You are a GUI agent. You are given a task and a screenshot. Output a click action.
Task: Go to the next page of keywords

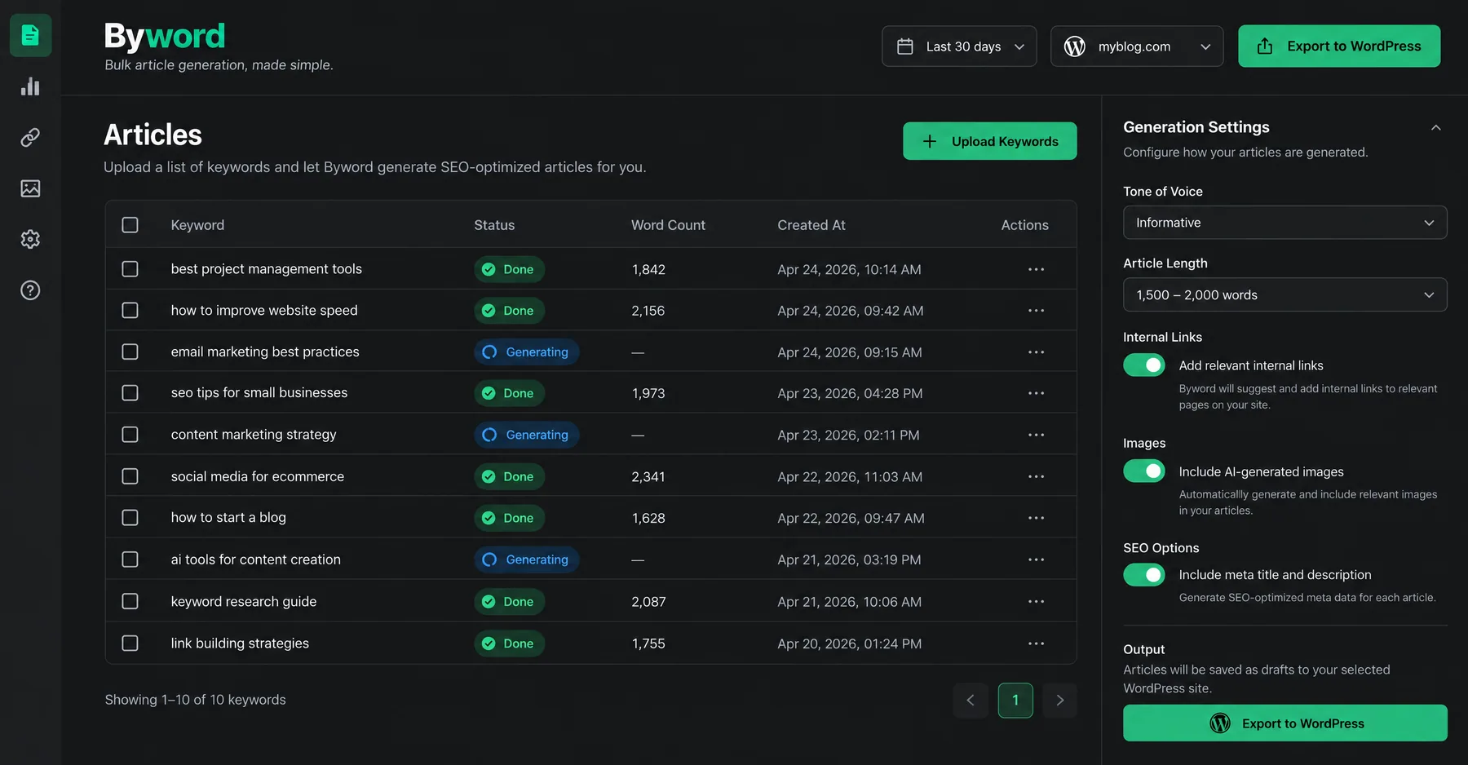pos(1059,701)
